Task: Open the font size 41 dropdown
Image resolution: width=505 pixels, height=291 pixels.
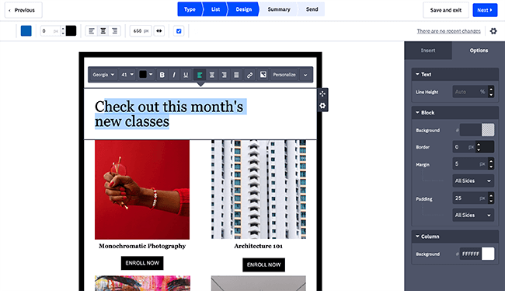Action: pos(127,75)
